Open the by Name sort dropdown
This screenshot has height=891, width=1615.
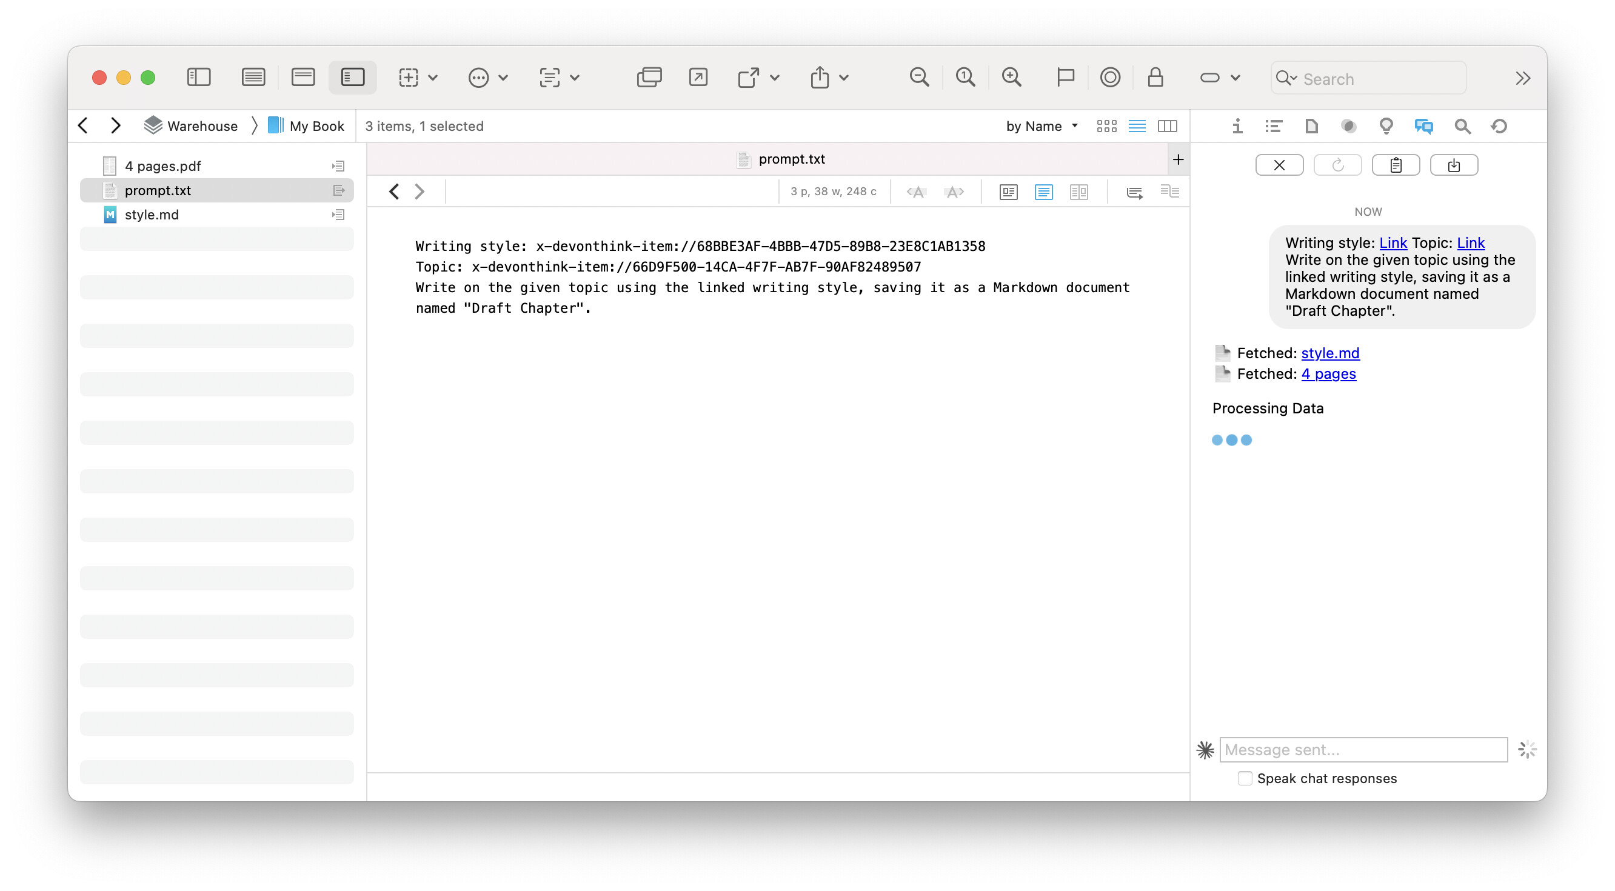[x=1042, y=126]
